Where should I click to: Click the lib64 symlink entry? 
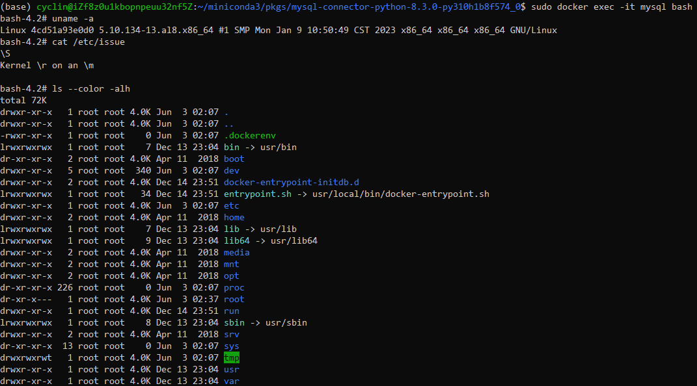point(236,241)
